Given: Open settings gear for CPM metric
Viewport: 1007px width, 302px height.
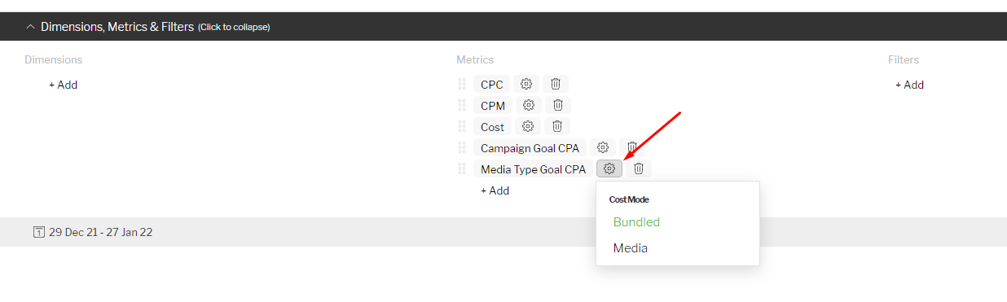Looking at the screenshot, I should point(528,105).
